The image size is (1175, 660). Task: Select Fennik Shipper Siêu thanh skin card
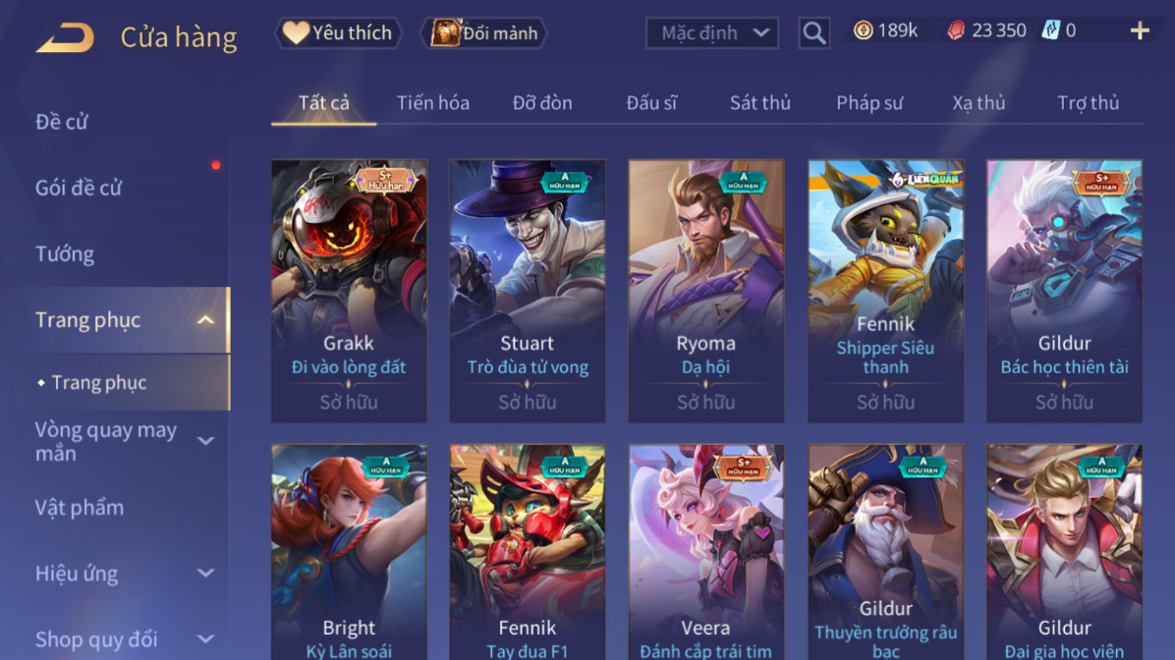[x=886, y=291]
